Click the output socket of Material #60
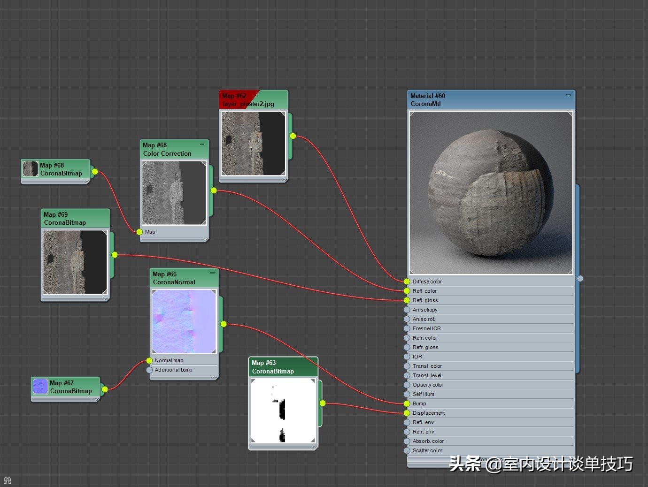The image size is (648, 487). [x=580, y=279]
